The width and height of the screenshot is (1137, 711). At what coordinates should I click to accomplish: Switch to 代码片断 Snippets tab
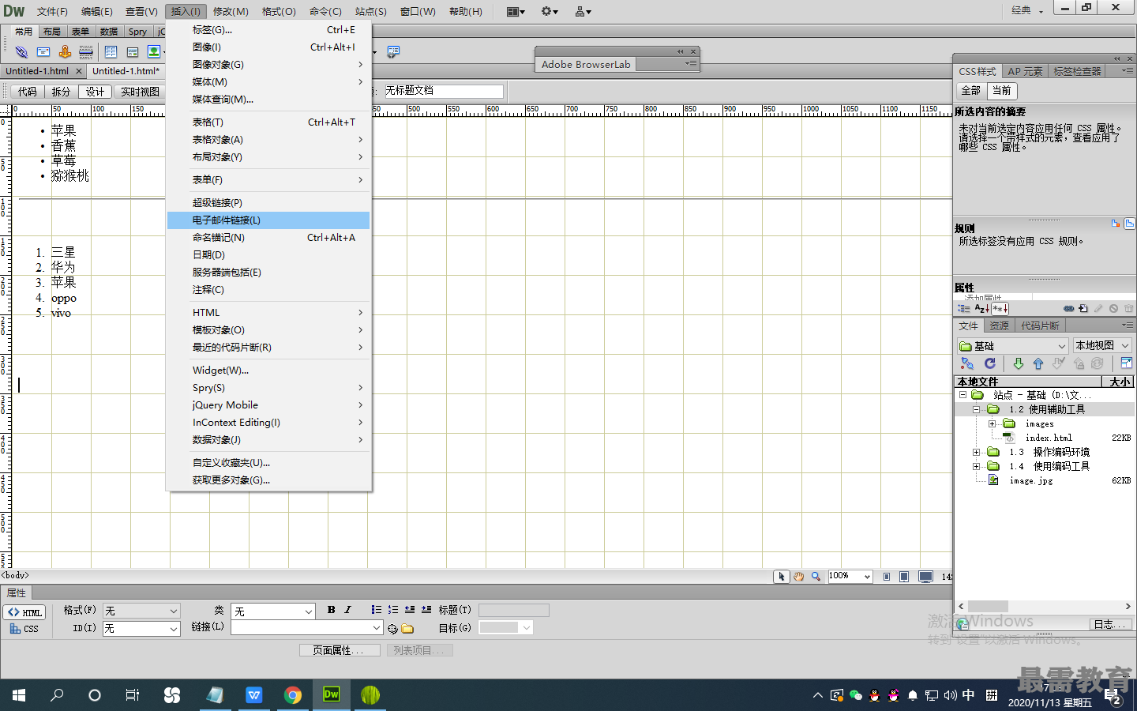pos(1040,325)
